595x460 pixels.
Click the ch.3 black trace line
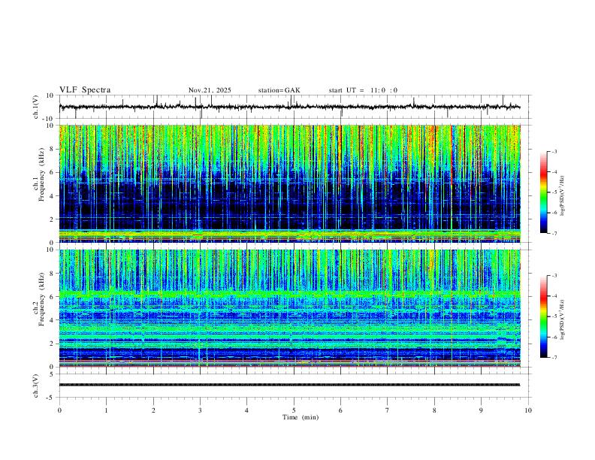click(289, 385)
